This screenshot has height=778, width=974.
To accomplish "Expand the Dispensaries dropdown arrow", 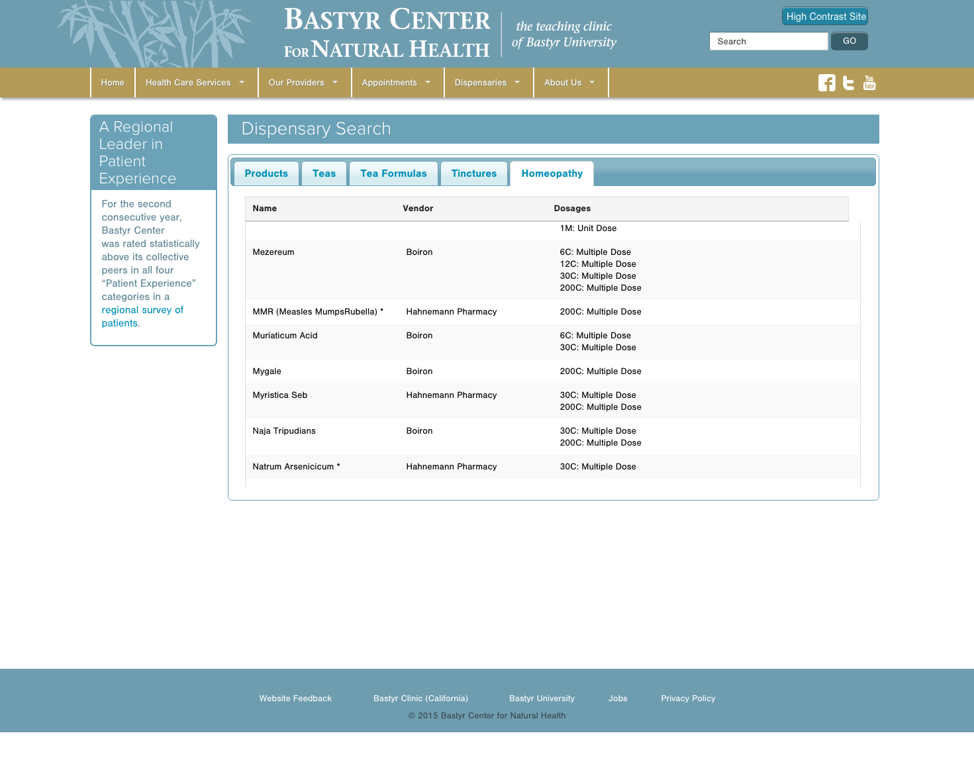I will [x=517, y=82].
